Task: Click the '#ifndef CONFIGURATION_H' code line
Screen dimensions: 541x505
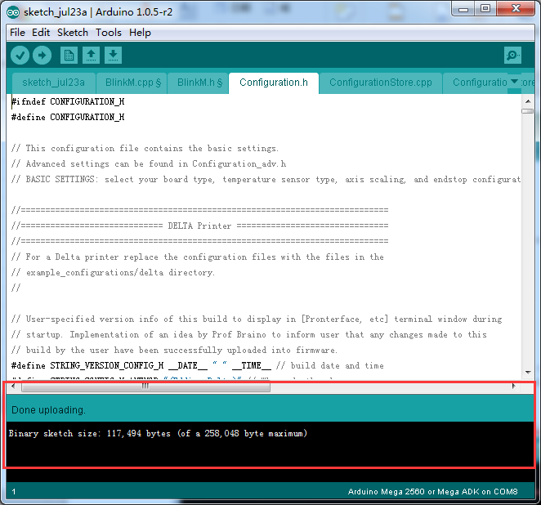Action: 68,102
